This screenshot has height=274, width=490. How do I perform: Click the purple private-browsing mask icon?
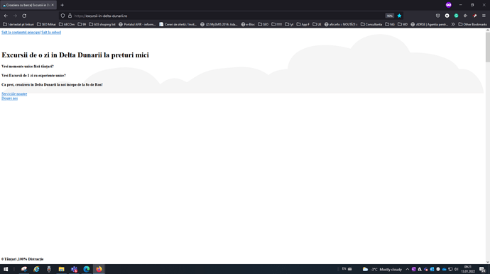click(x=448, y=5)
